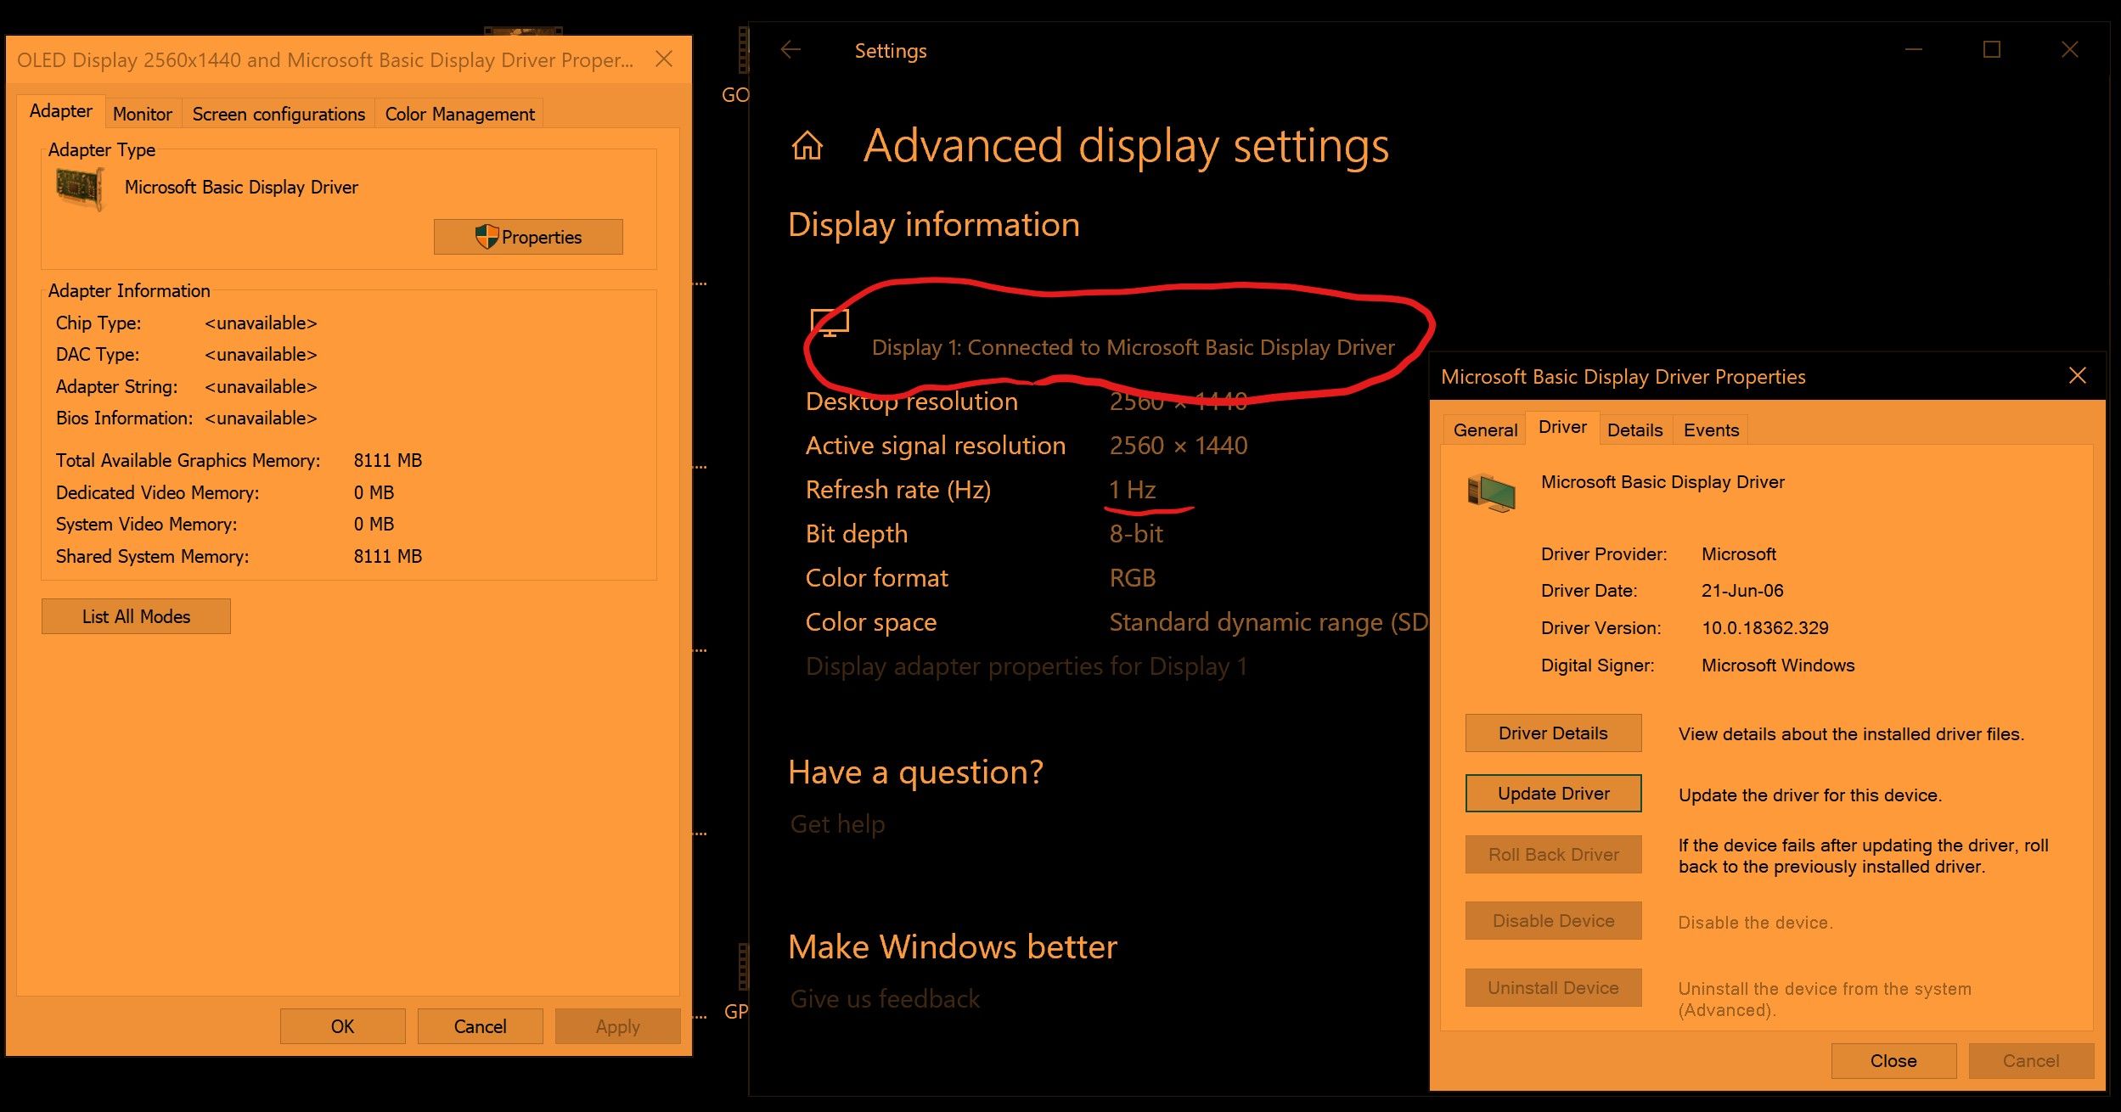Open the Screen configurations tab
2121x1112 pixels.
pyautogui.click(x=278, y=114)
